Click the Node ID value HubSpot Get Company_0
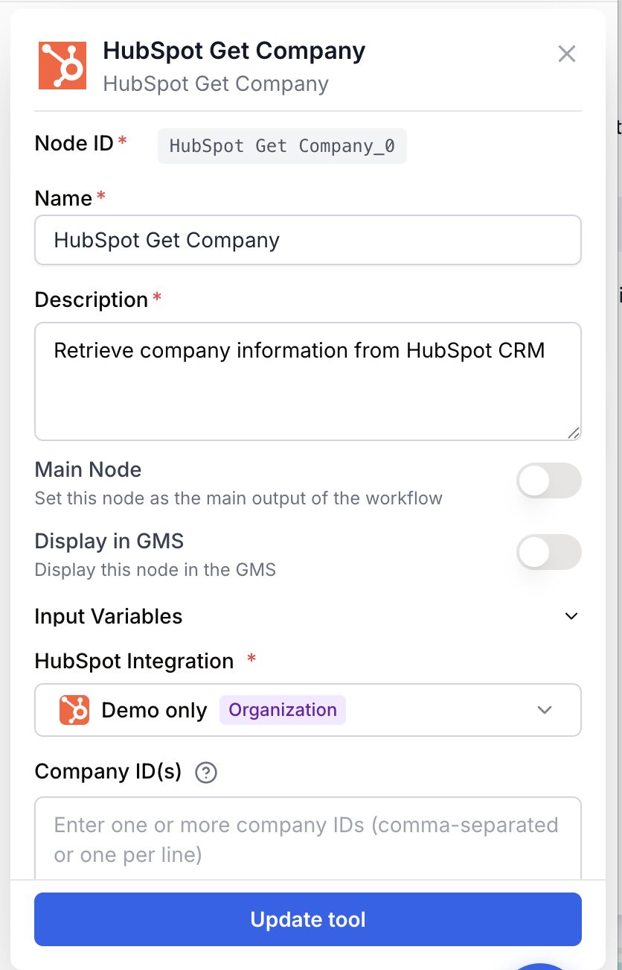This screenshot has height=970, width=622. tap(282, 146)
